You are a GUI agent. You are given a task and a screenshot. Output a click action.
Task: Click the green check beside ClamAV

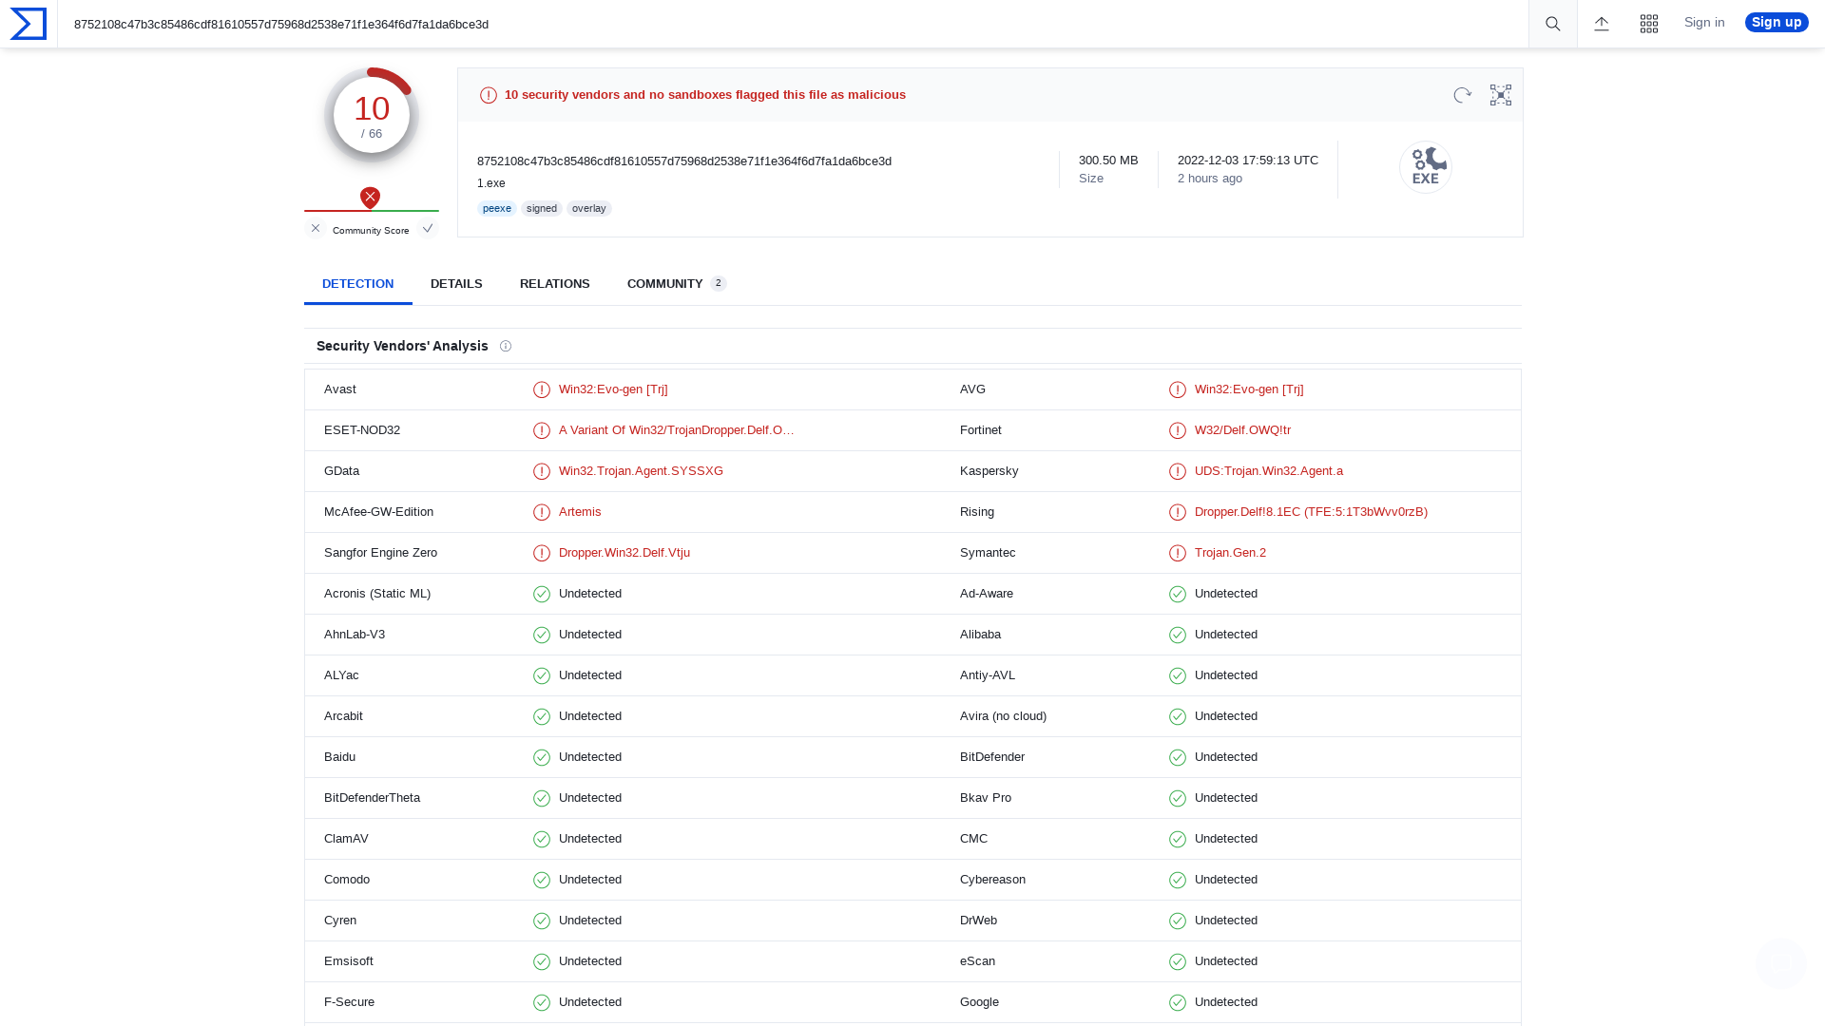pyautogui.click(x=542, y=839)
